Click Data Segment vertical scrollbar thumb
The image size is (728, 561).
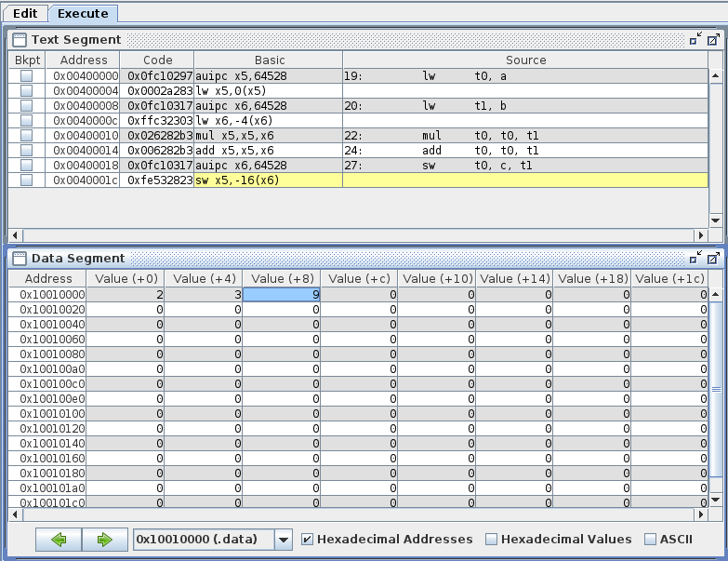point(716,389)
